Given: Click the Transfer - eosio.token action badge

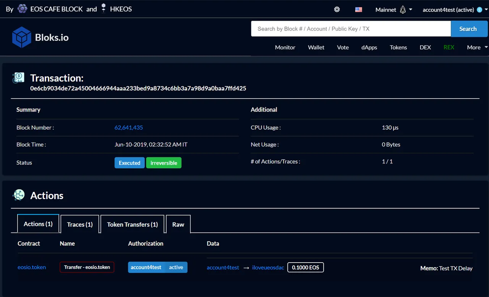Looking at the screenshot, I should 87,267.
